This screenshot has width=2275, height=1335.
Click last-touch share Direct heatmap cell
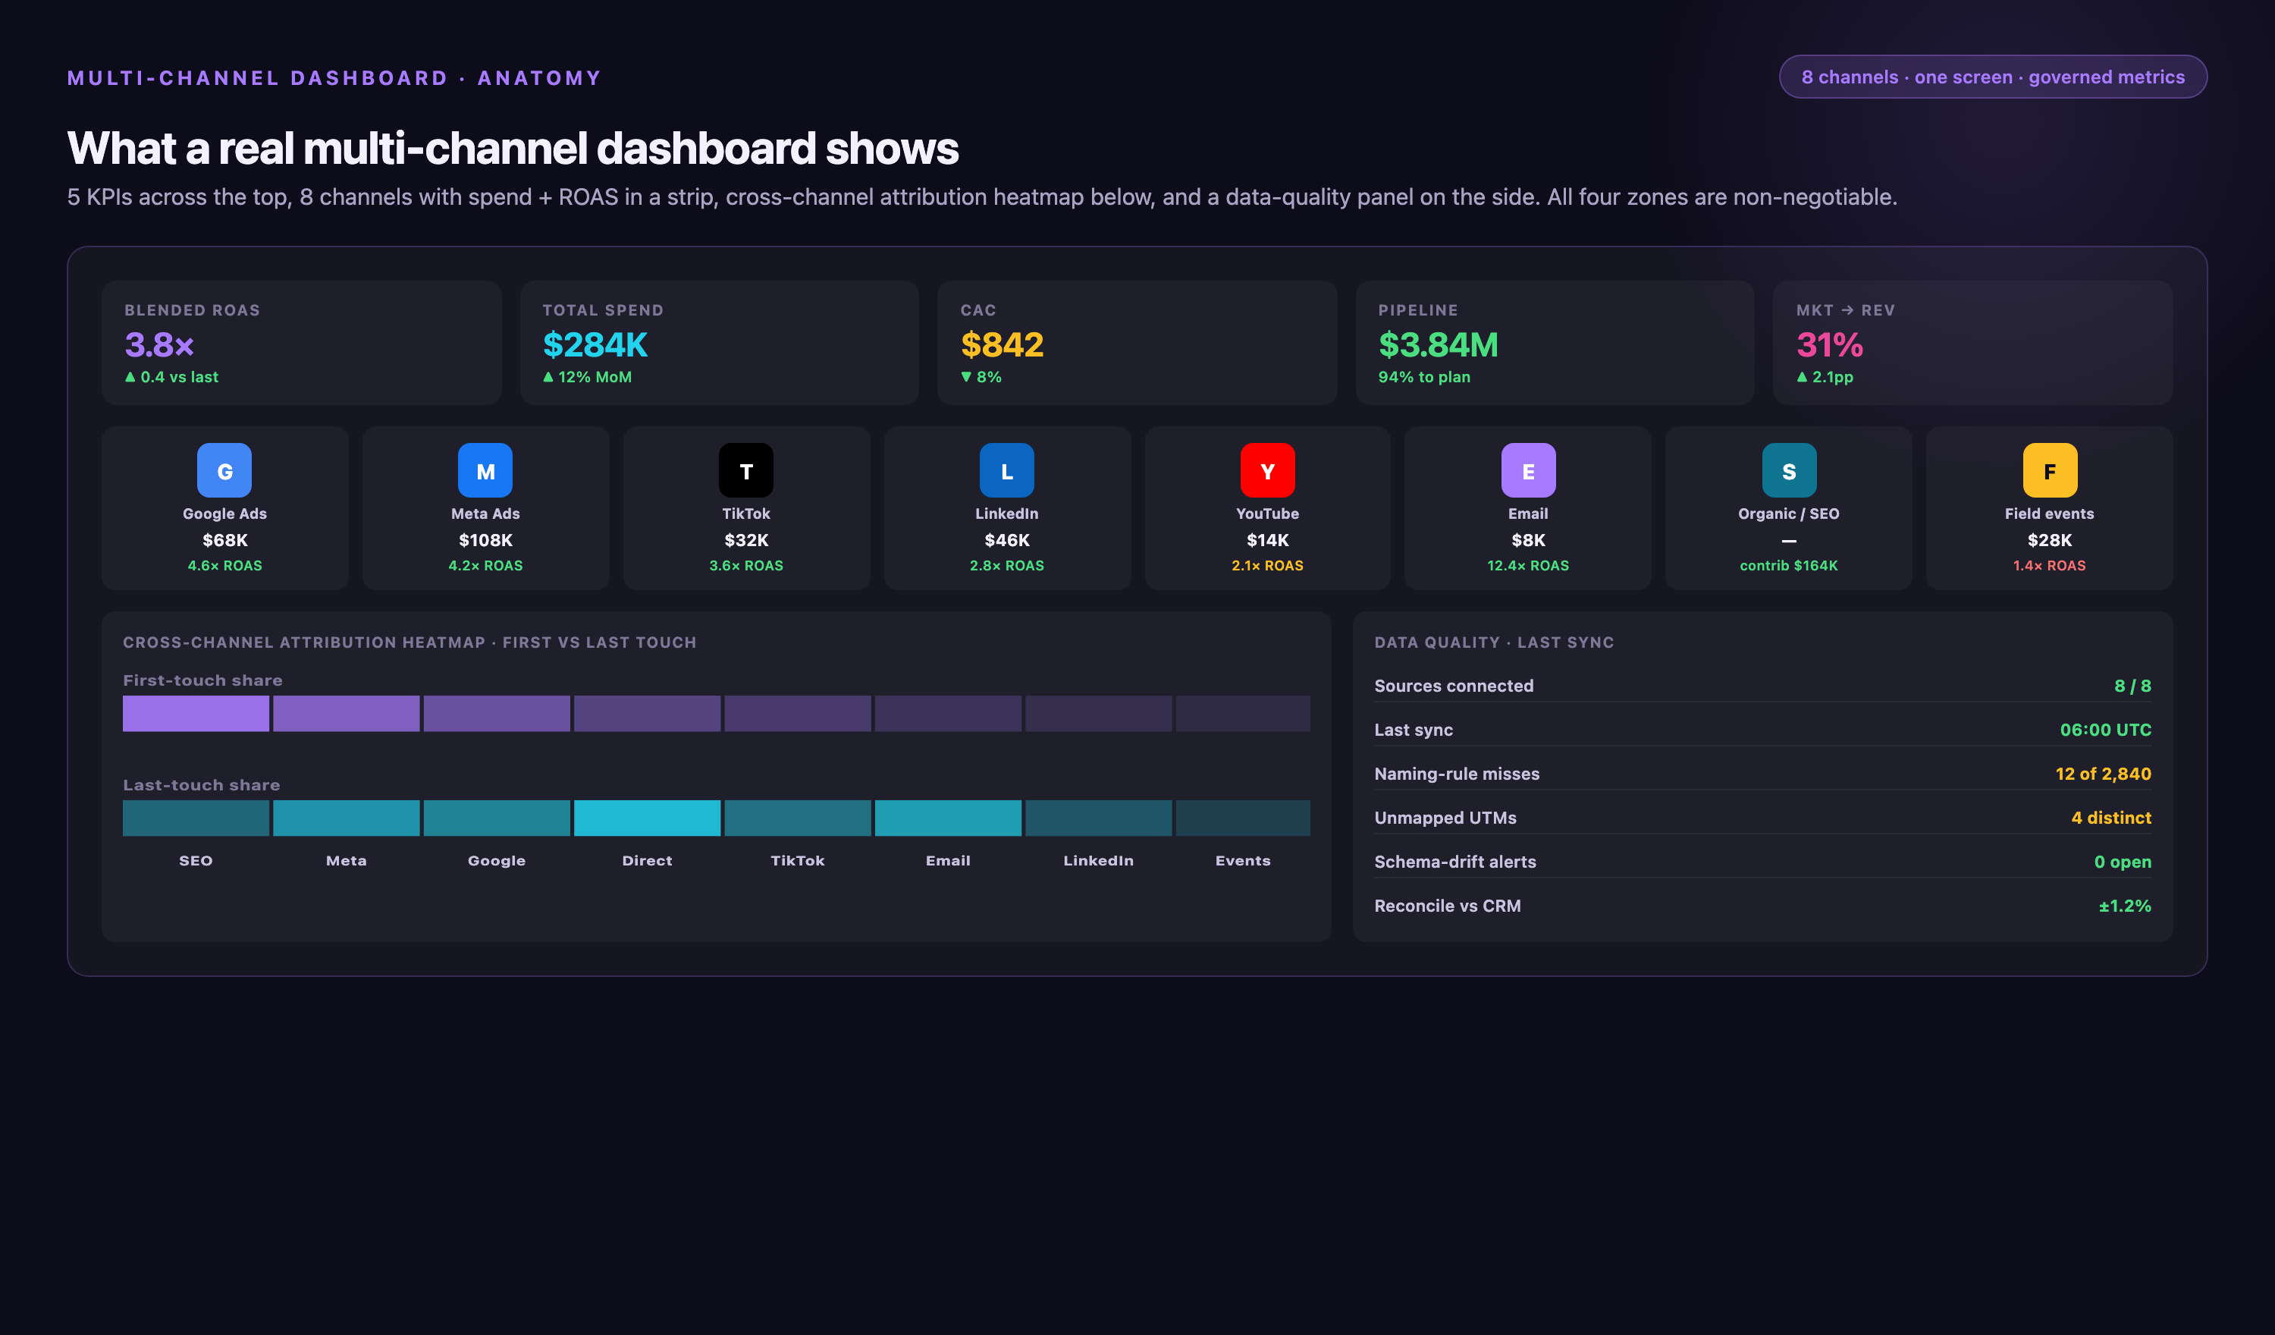pyautogui.click(x=648, y=818)
